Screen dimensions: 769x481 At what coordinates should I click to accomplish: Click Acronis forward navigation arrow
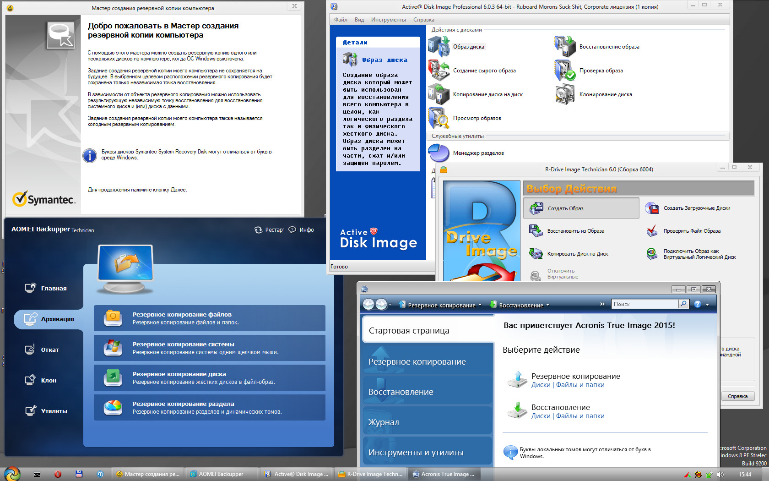(x=381, y=304)
